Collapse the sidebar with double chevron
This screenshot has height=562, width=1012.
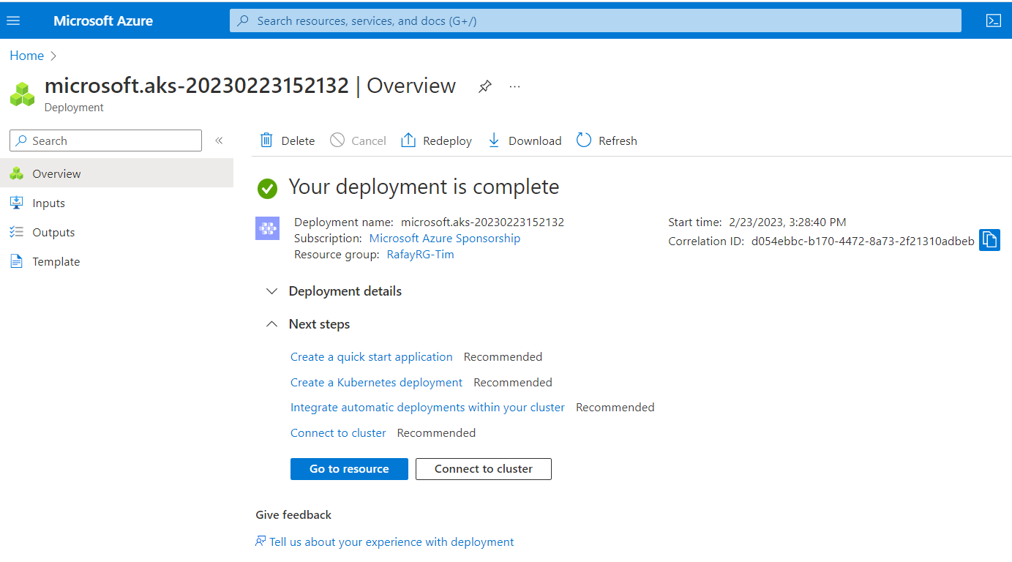tap(219, 140)
